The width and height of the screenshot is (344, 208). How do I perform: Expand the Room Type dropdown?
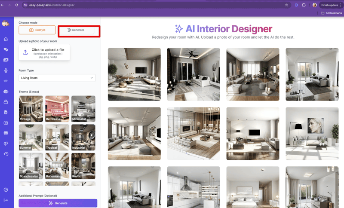(x=57, y=78)
